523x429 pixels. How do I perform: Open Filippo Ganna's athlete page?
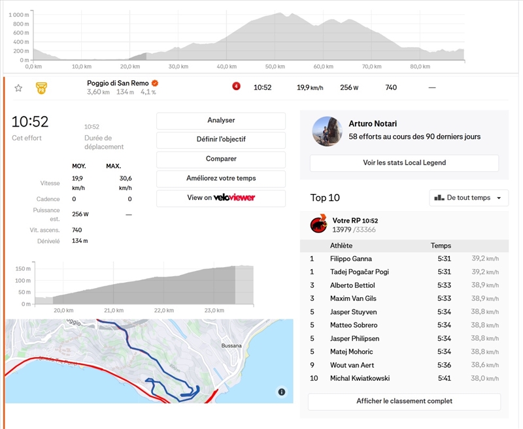pos(351,259)
